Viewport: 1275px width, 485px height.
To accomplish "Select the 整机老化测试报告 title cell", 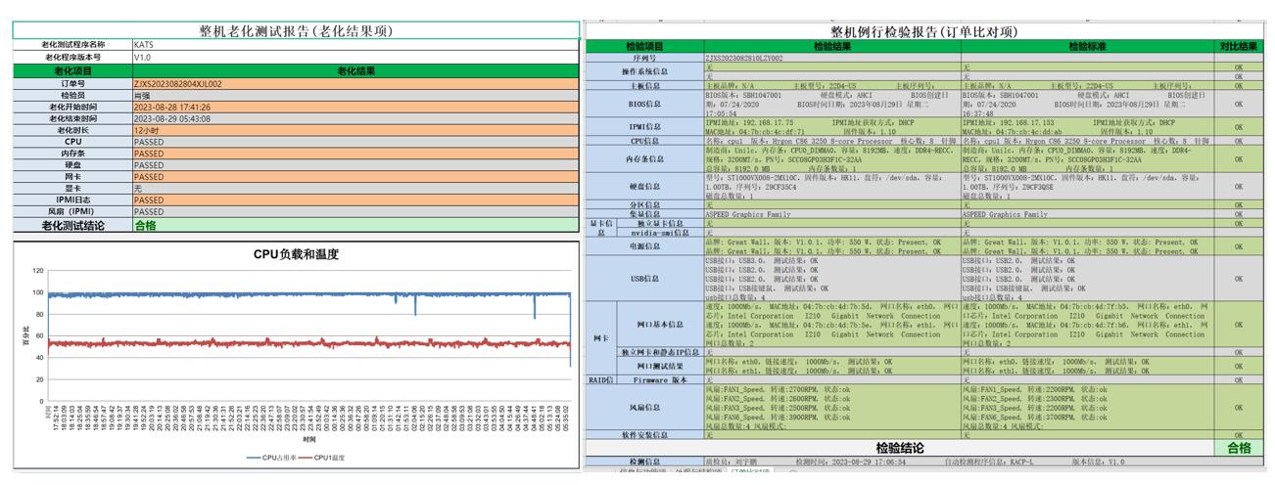I will coord(296,31).
